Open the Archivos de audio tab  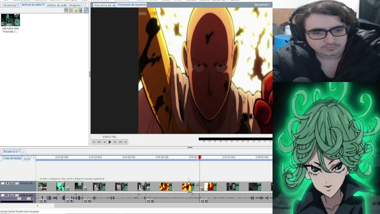pos(57,5)
